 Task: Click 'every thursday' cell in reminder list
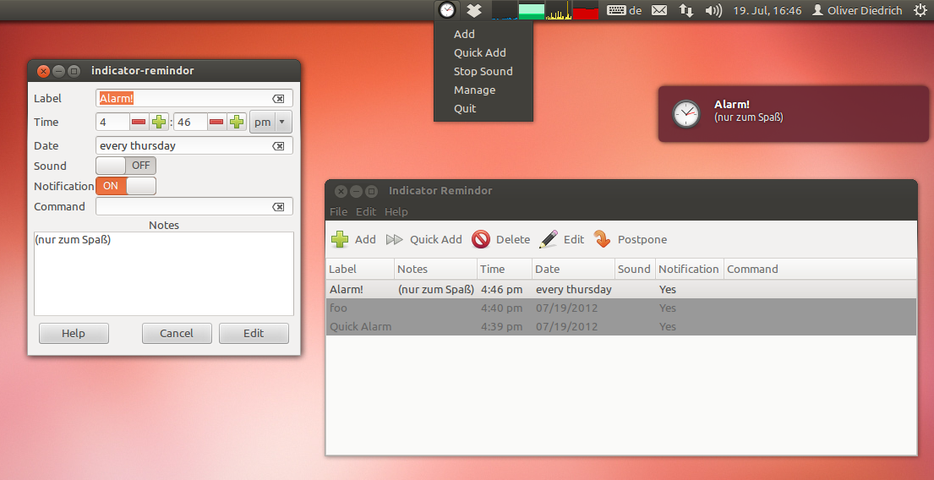(574, 289)
